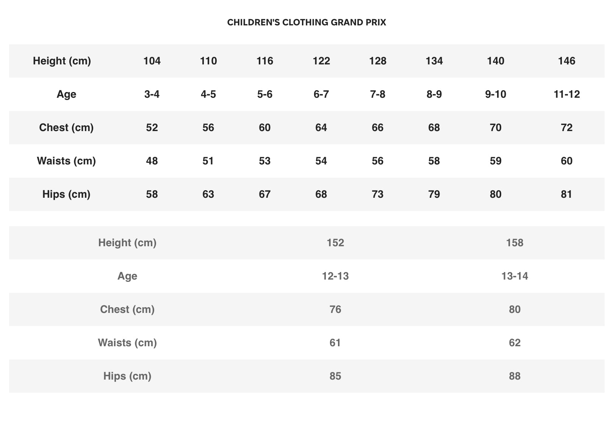613x433 pixels.
Task: Select the 12-13 age range
Action: click(335, 276)
